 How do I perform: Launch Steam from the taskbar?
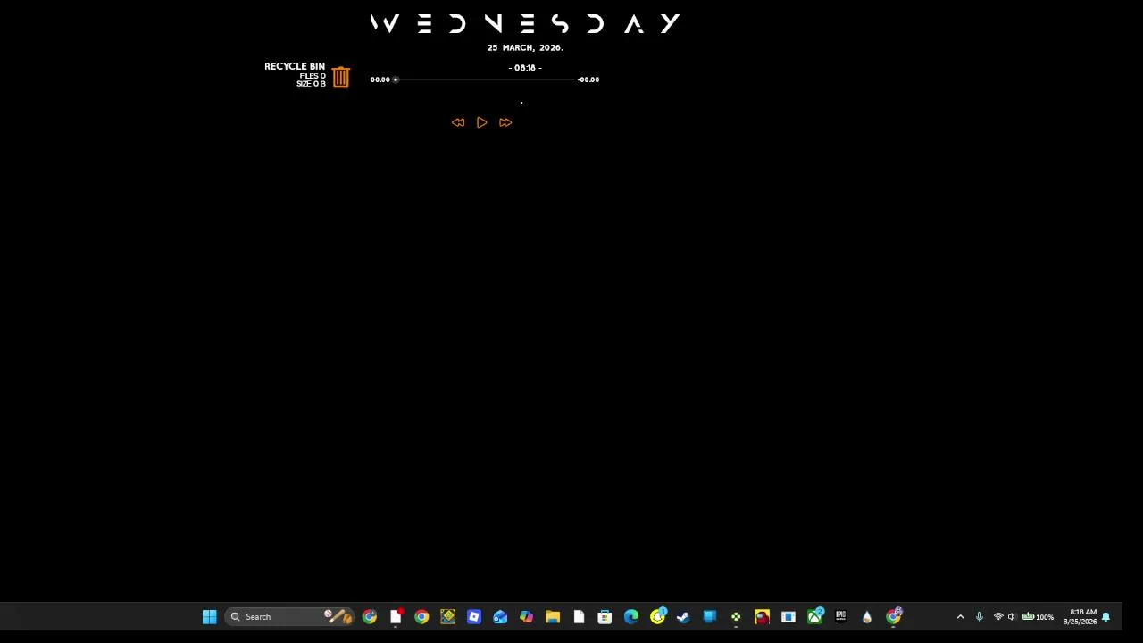[x=683, y=616]
